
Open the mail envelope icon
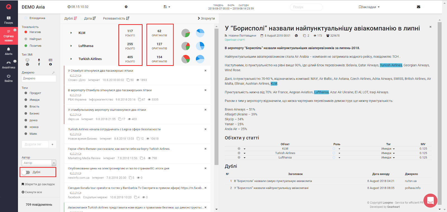tap(419, 7)
